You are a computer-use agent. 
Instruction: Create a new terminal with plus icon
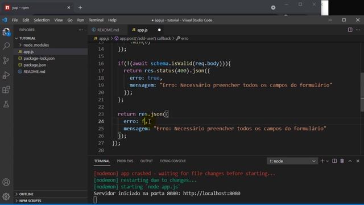click(322, 161)
